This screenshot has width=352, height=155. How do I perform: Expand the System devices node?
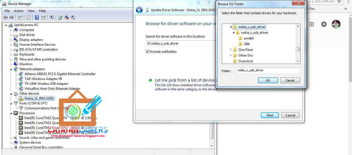tap(11, 142)
